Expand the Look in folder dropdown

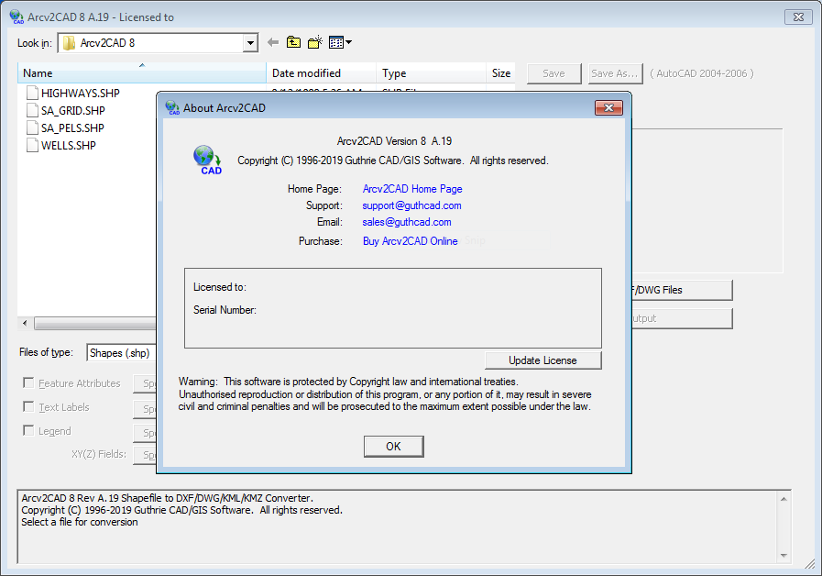coord(250,43)
